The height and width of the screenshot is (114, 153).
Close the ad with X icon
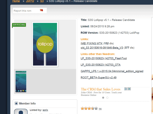point(129,89)
